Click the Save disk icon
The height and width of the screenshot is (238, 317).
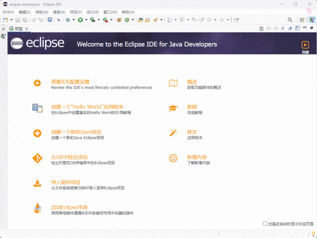pos(18,20)
